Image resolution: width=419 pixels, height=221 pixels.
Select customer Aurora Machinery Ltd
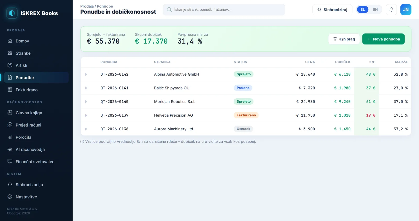click(x=173, y=129)
